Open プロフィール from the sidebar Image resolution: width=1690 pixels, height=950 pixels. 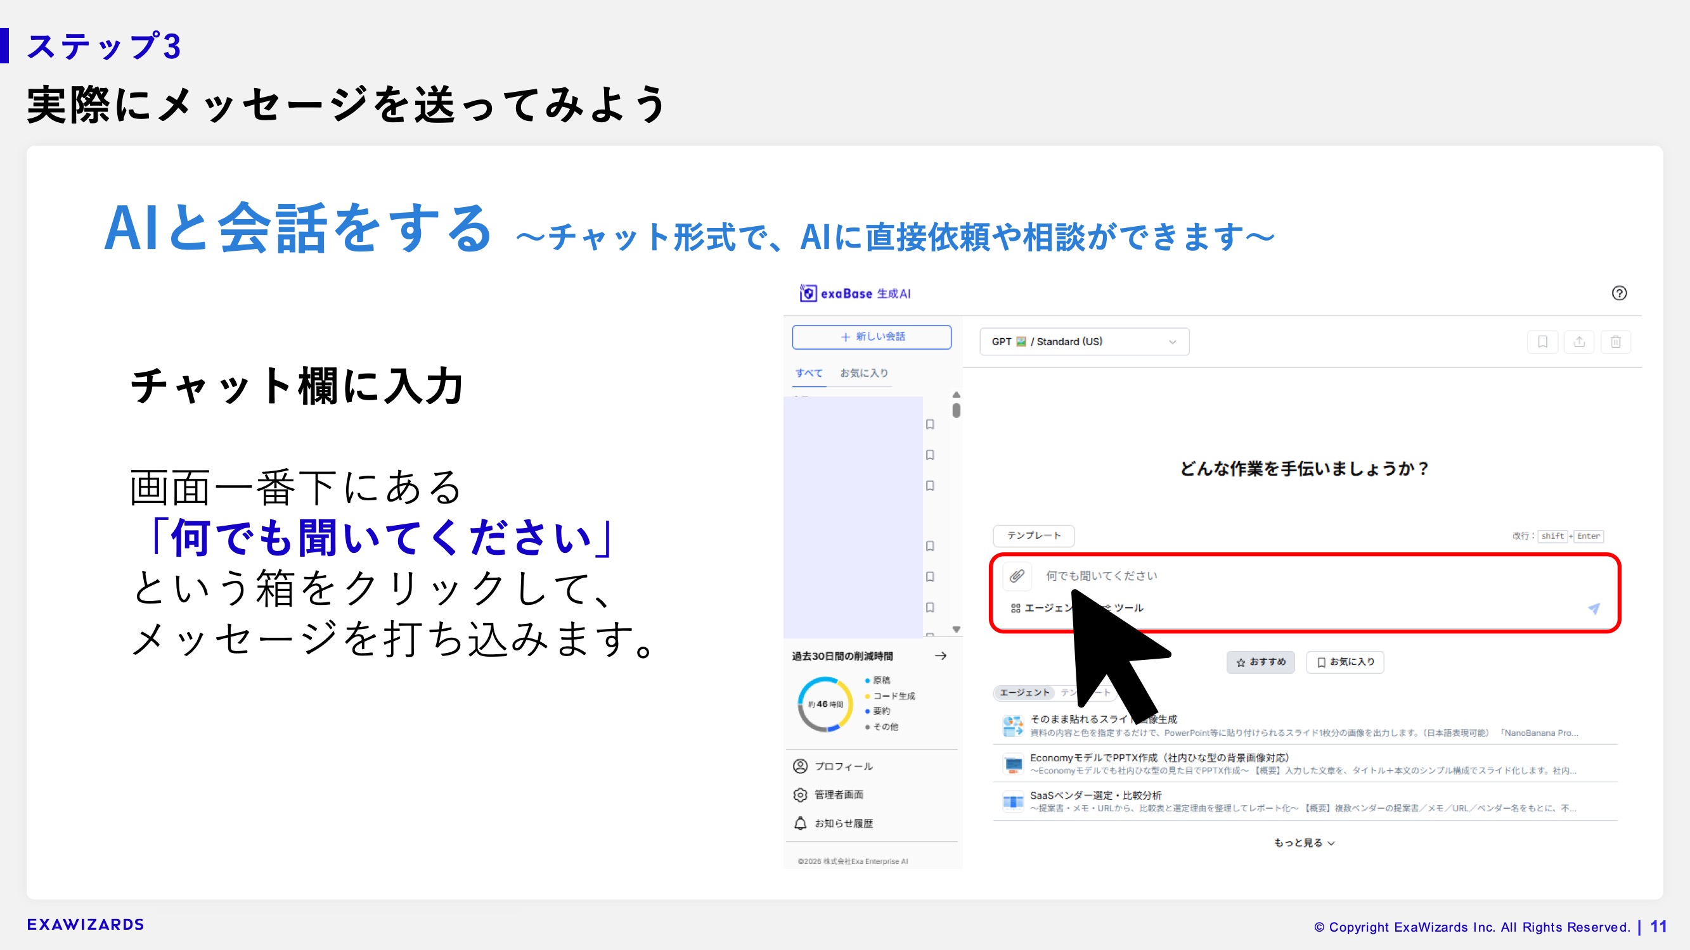click(833, 766)
